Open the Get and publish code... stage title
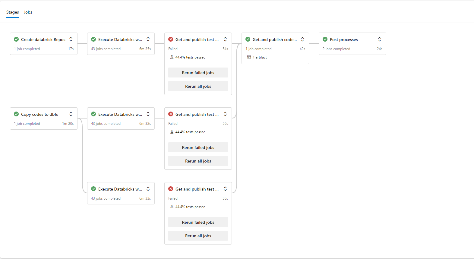 [x=275, y=39]
